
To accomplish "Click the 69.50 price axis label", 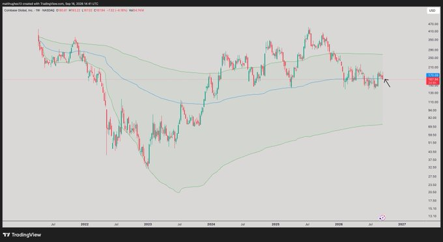I will click(433, 127).
